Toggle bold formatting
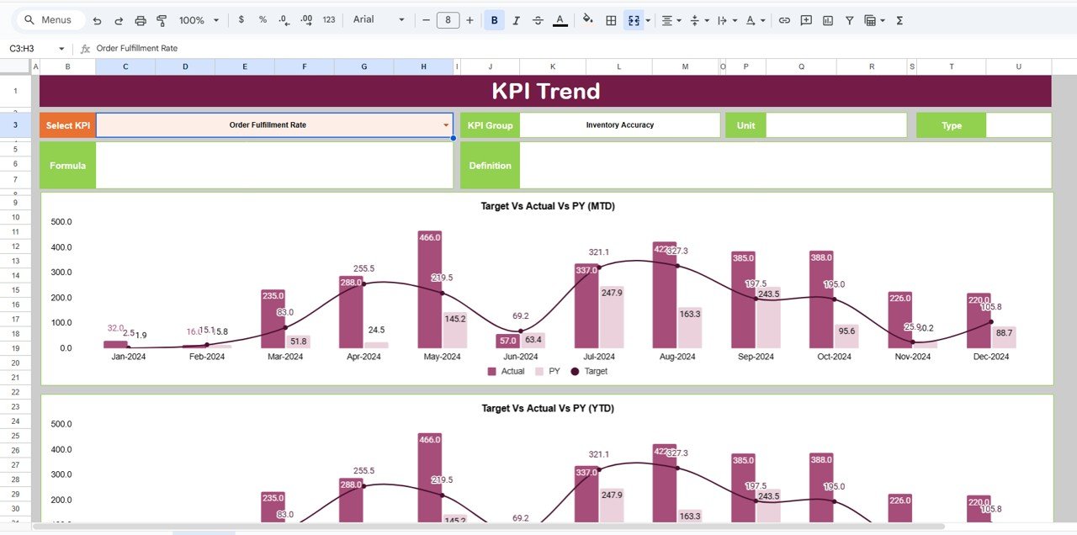The width and height of the screenshot is (1077, 535). 494,19
